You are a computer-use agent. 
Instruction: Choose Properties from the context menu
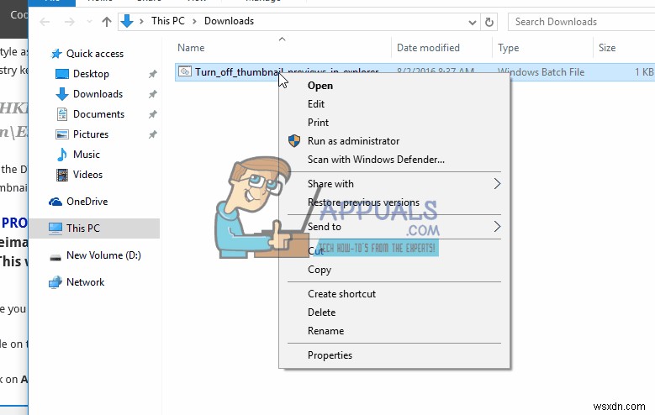point(330,355)
